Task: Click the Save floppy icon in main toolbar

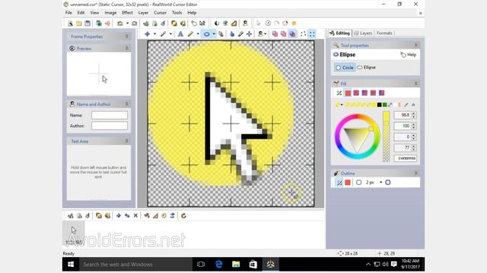Action: click(x=88, y=24)
